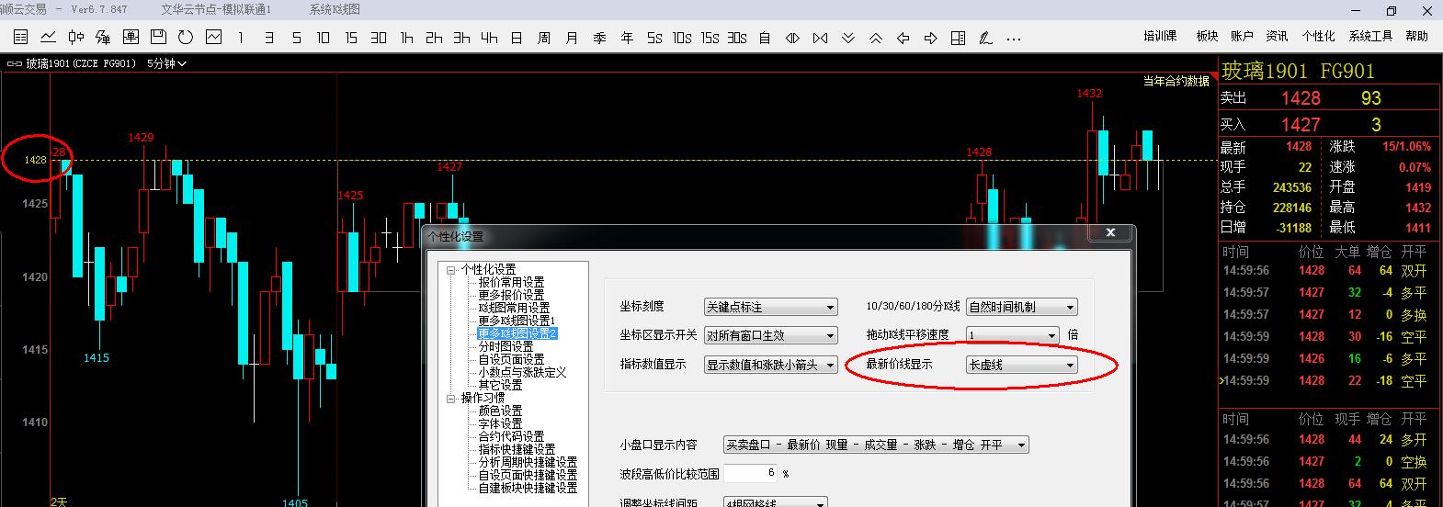Screen dimensions: 1443x507
Task: Select the drawing pen tool icon
Action: (x=985, y=38)
